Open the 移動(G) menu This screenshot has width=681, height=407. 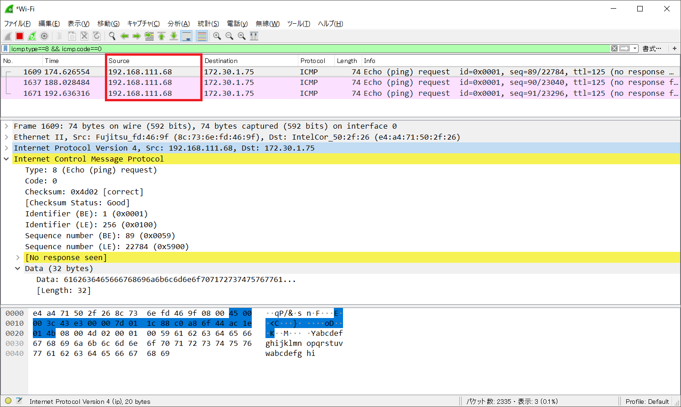[109, 24]
